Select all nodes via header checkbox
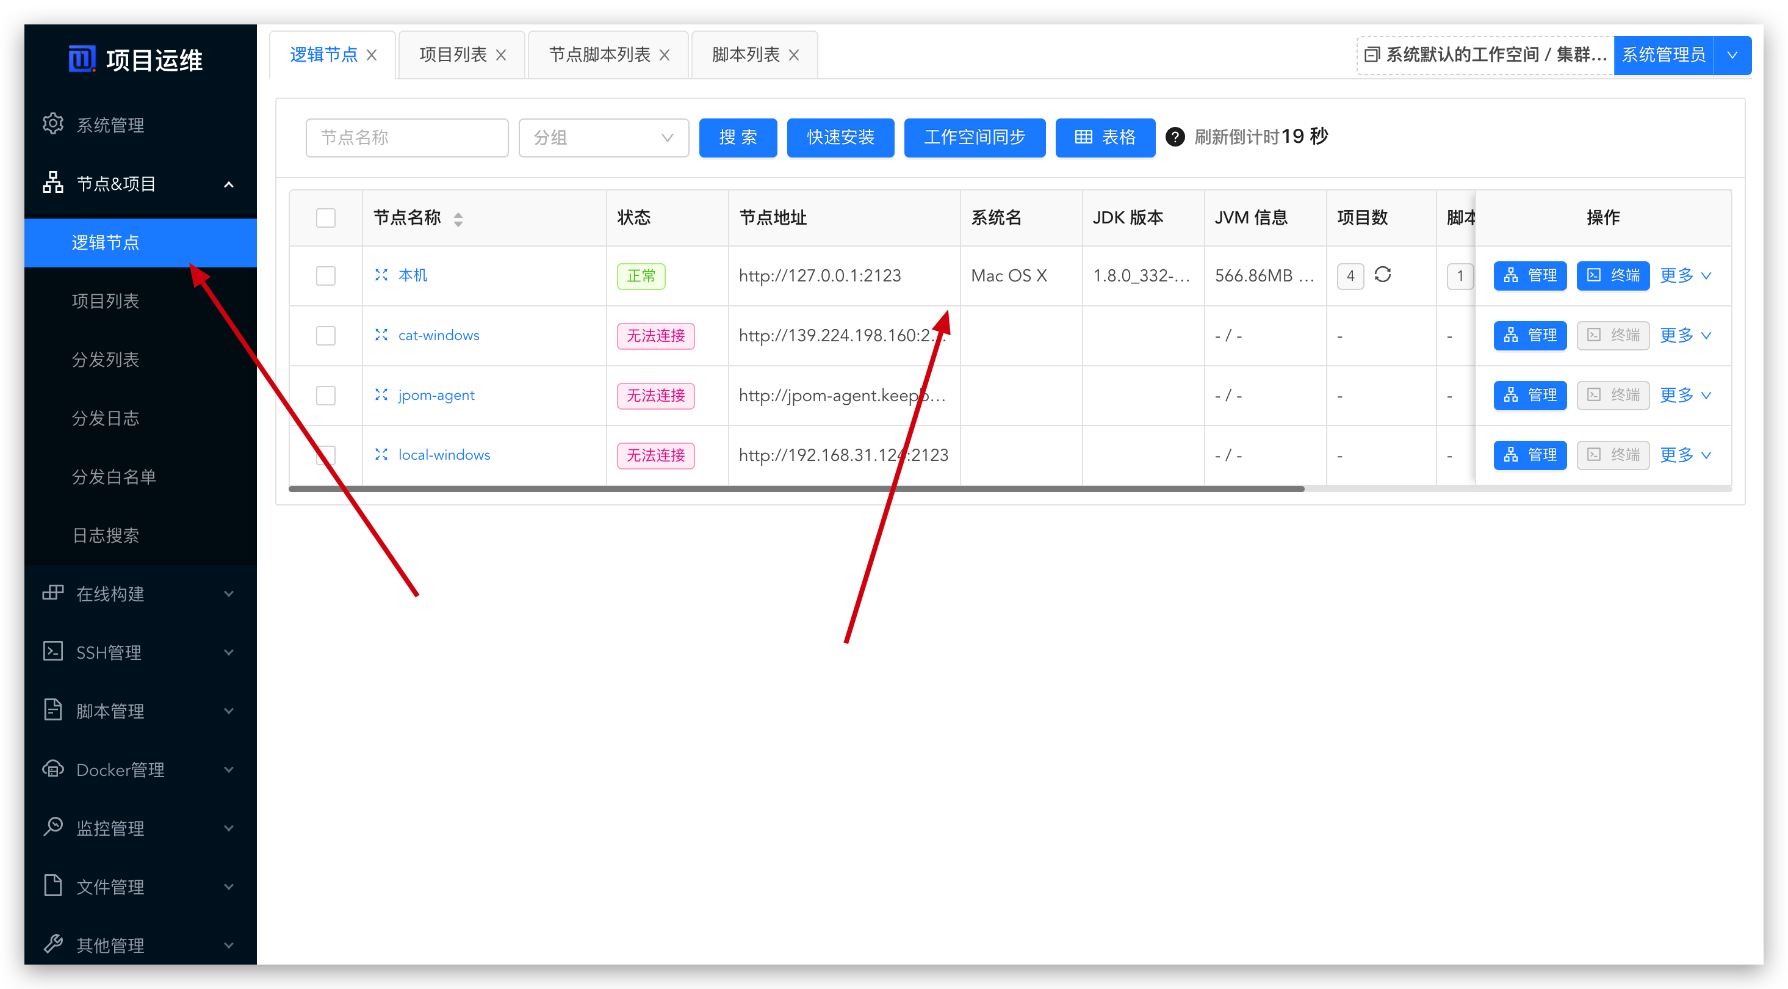 pos(325,218)
